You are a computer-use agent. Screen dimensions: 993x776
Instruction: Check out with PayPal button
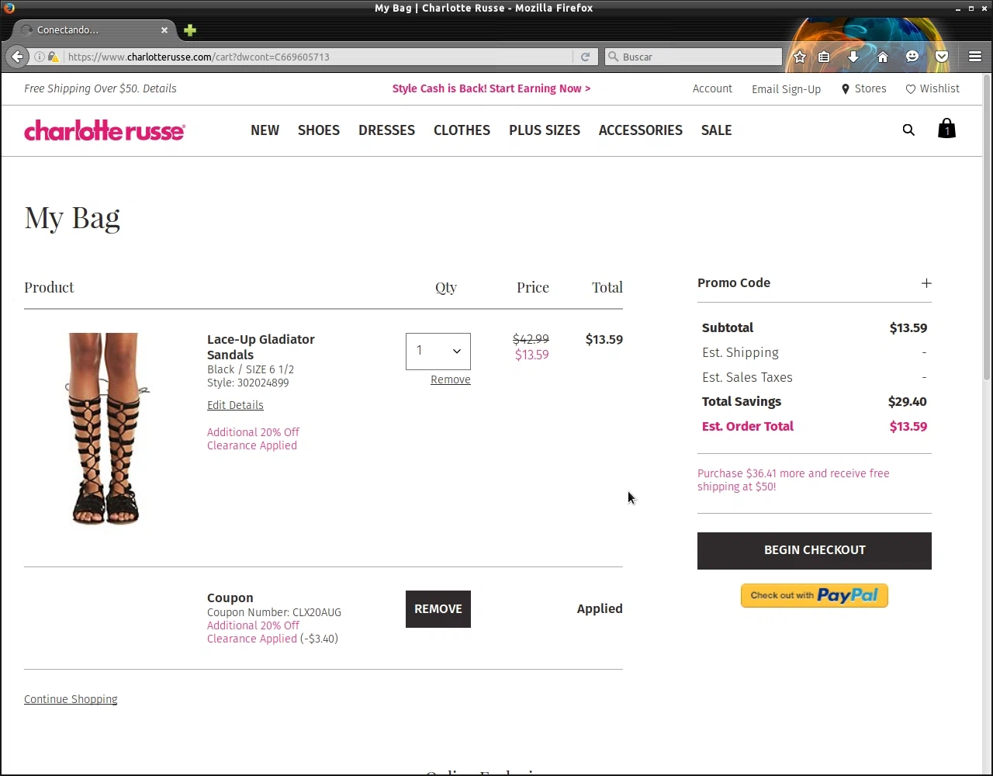point(815,595)
